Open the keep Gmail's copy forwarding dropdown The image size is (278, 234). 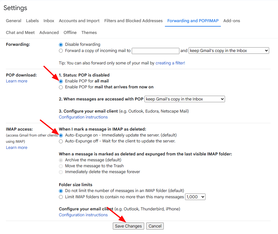tap(229, 51)
